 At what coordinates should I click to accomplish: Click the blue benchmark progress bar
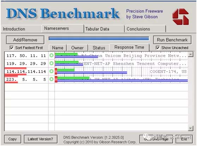tap(99, 39)
